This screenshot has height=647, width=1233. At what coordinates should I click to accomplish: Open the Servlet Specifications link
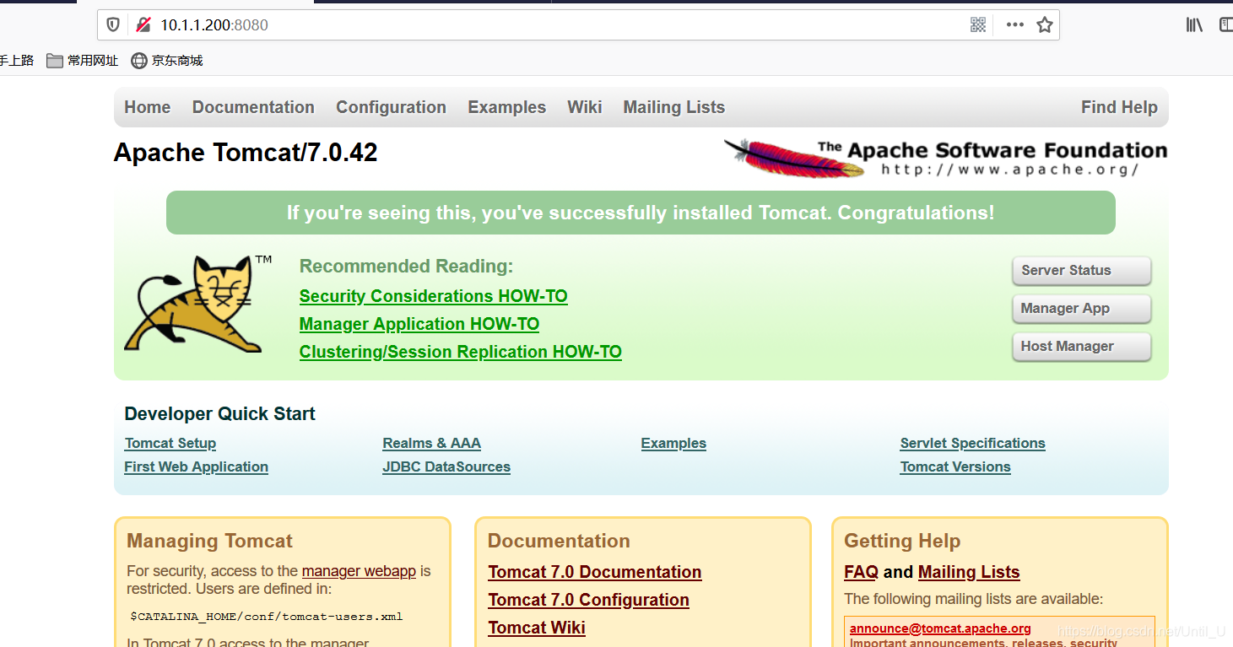972,443
